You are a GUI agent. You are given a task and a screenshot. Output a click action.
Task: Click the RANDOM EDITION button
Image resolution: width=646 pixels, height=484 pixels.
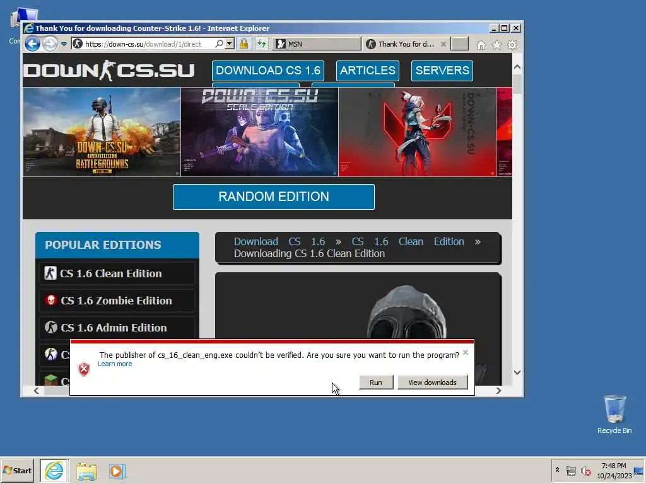[274, 197]
